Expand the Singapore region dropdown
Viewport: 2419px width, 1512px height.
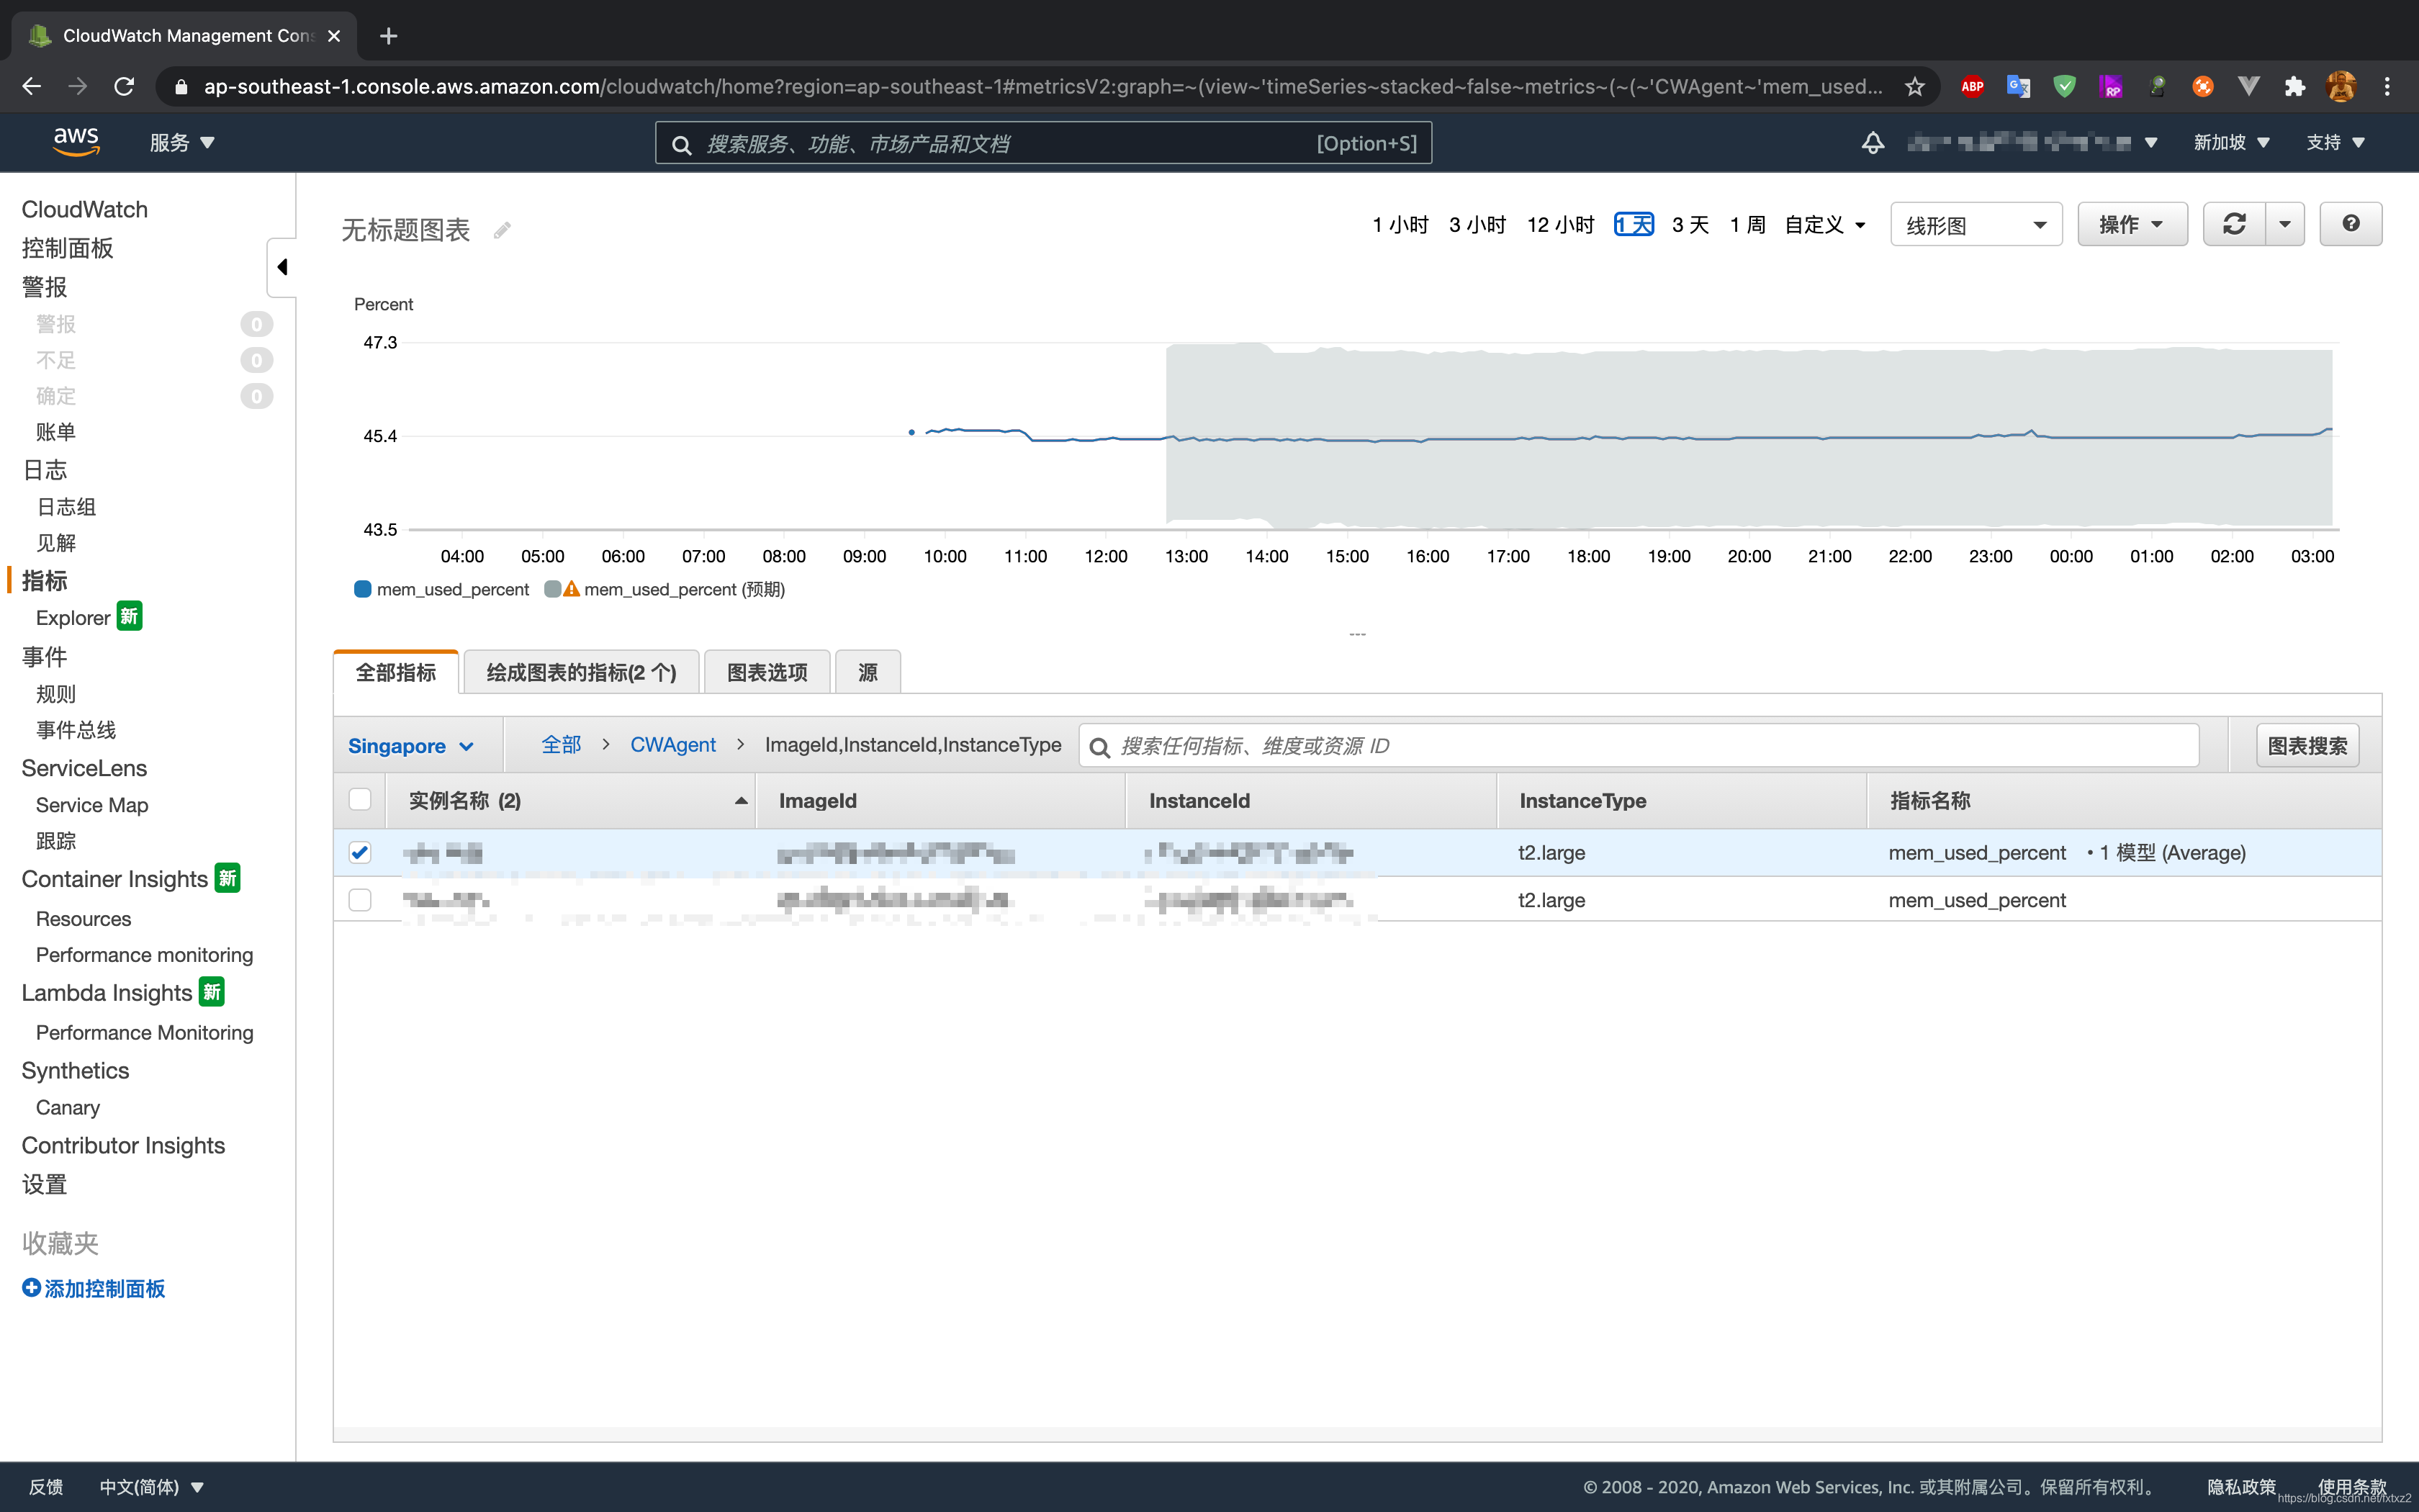(413, 744)
